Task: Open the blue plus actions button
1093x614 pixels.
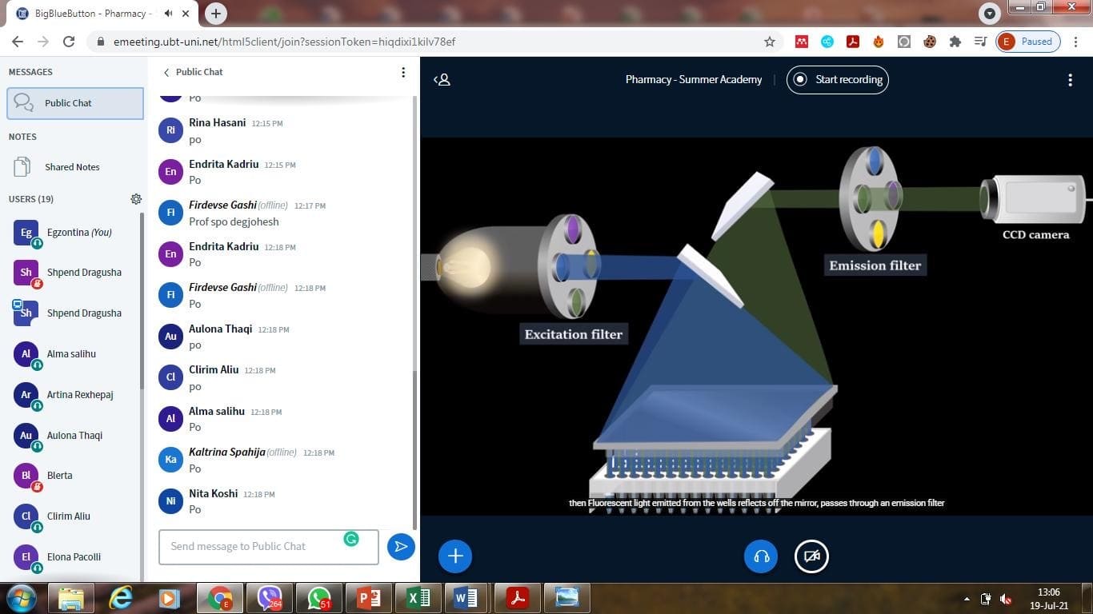Action: tap(455, 556)
